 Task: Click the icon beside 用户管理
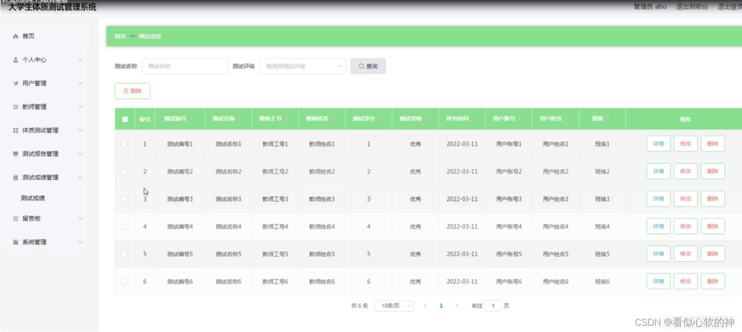pos(16,83)
